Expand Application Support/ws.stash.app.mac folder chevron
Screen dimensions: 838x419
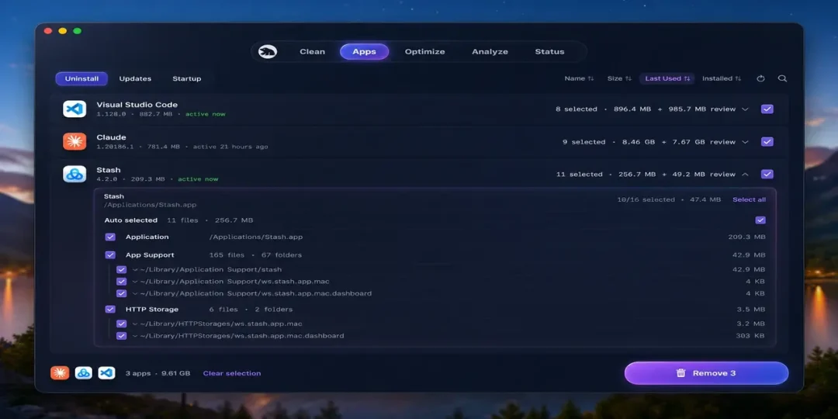pos(135,282)
